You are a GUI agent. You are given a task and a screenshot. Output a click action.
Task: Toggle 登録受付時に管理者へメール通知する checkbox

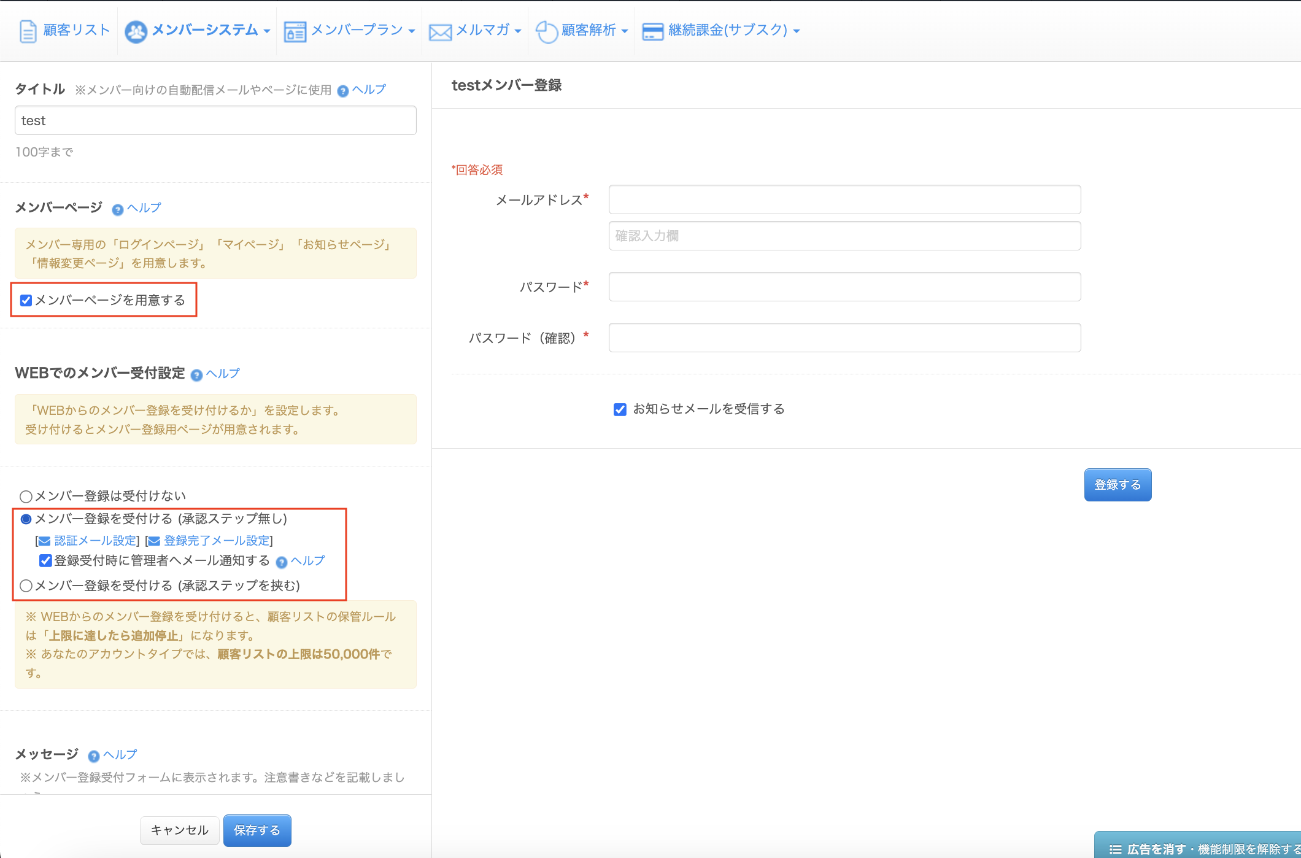tap(45, 560)
